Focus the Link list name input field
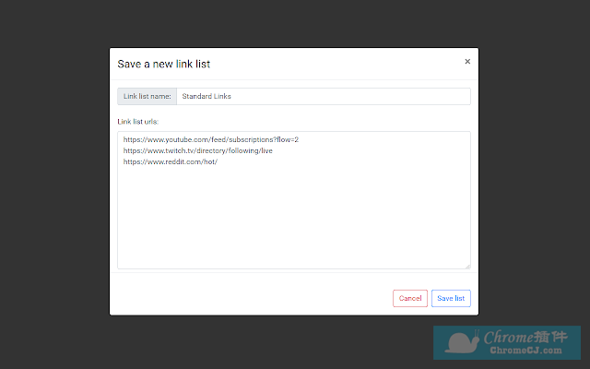Screen dimensions: 590x369 (323, 96)
